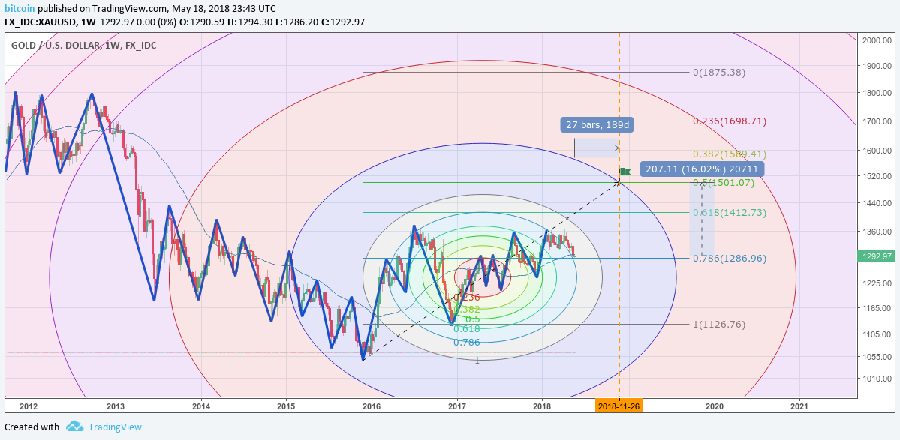Click the 207.11 (16.02%) 20711 label

point(701,169)
